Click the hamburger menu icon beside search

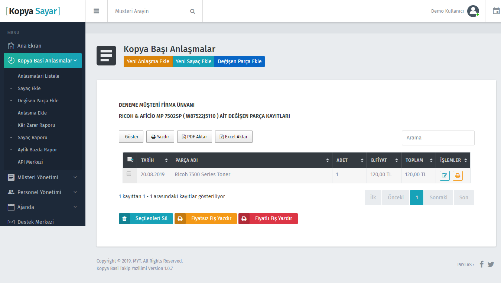[96, 11]
